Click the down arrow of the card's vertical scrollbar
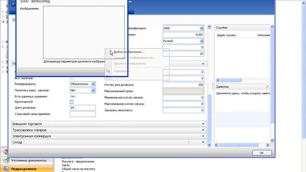The width and height of the screenshot is (306, 172). coord(209,145)
